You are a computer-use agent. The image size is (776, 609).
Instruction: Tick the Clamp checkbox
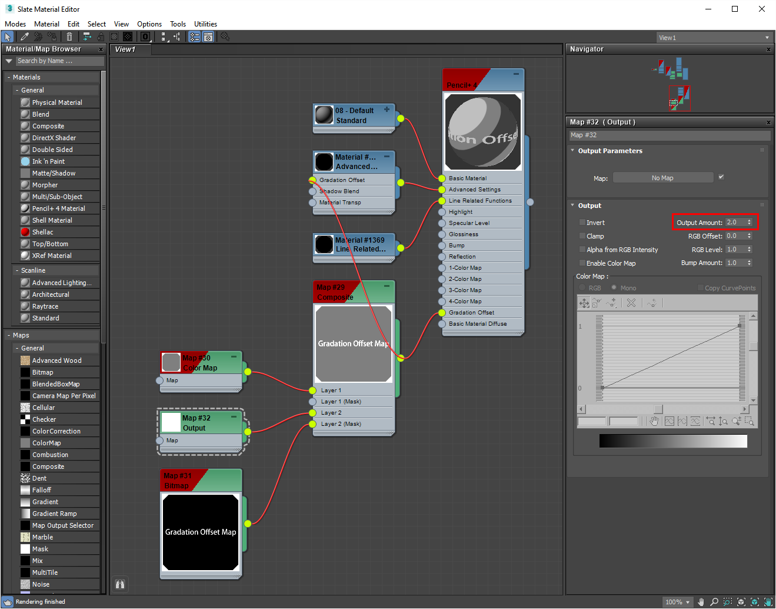(582, 236)
